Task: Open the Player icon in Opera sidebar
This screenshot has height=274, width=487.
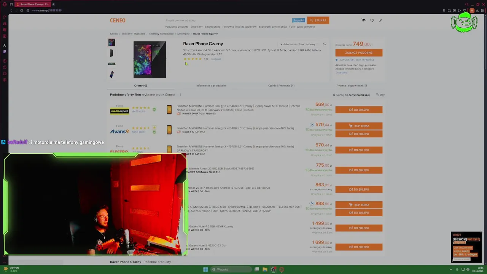Action: tap(5, 61)
